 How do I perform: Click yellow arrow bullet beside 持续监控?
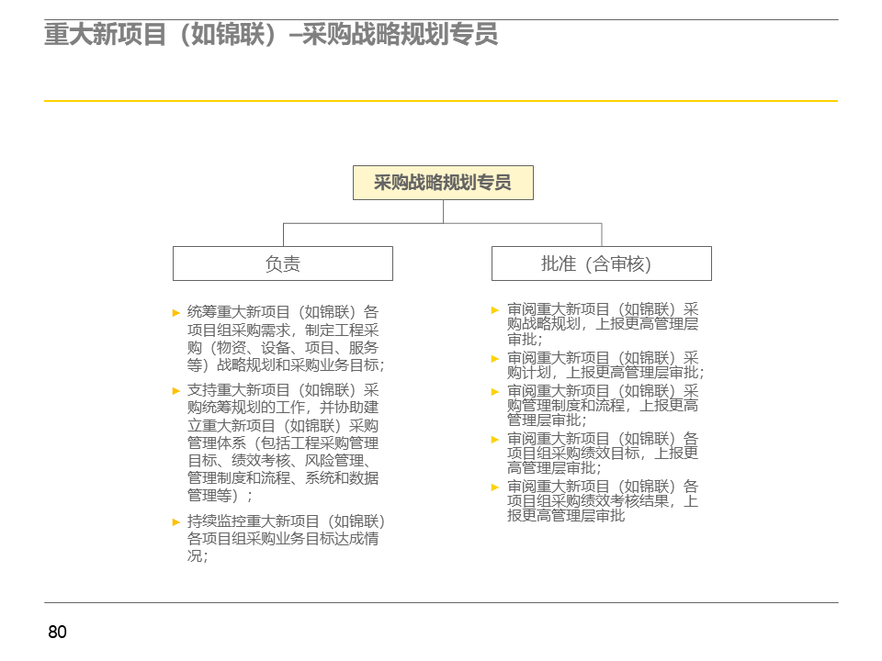[176, 522]
